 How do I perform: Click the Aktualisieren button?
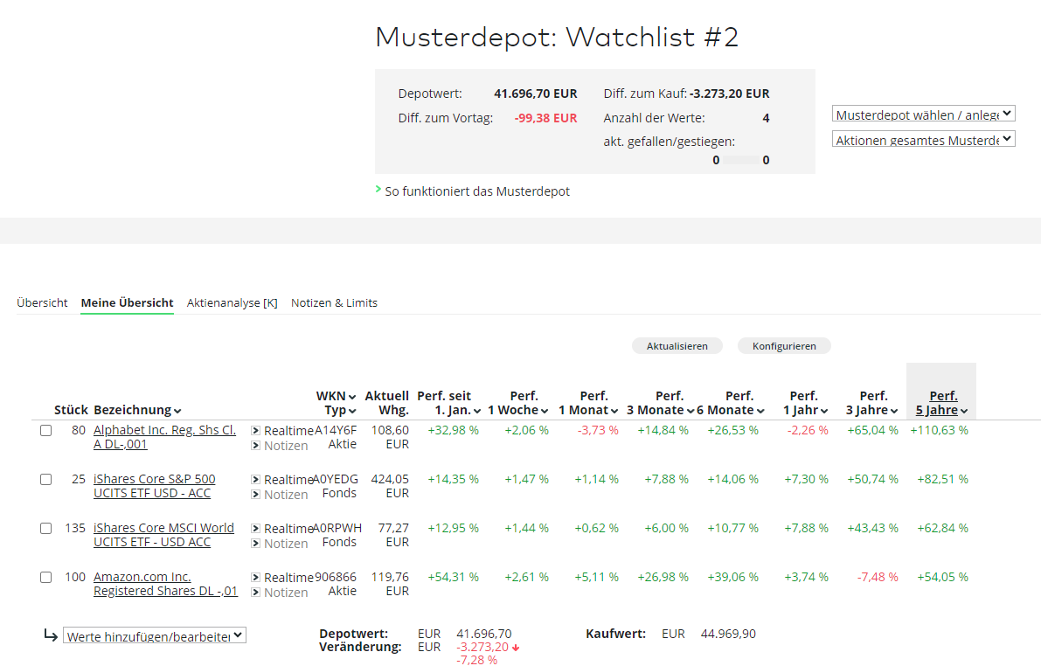click(x=677, y=346)
